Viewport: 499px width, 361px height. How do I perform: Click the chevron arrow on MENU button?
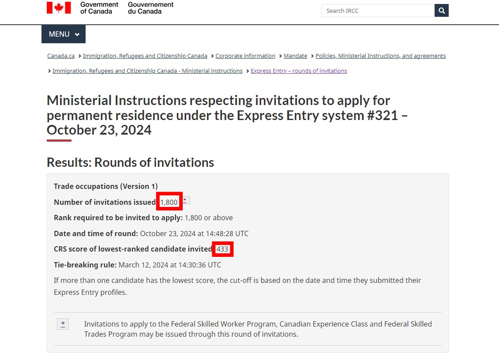(77, 34)
